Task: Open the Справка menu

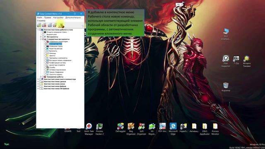Action: (41, 21)
